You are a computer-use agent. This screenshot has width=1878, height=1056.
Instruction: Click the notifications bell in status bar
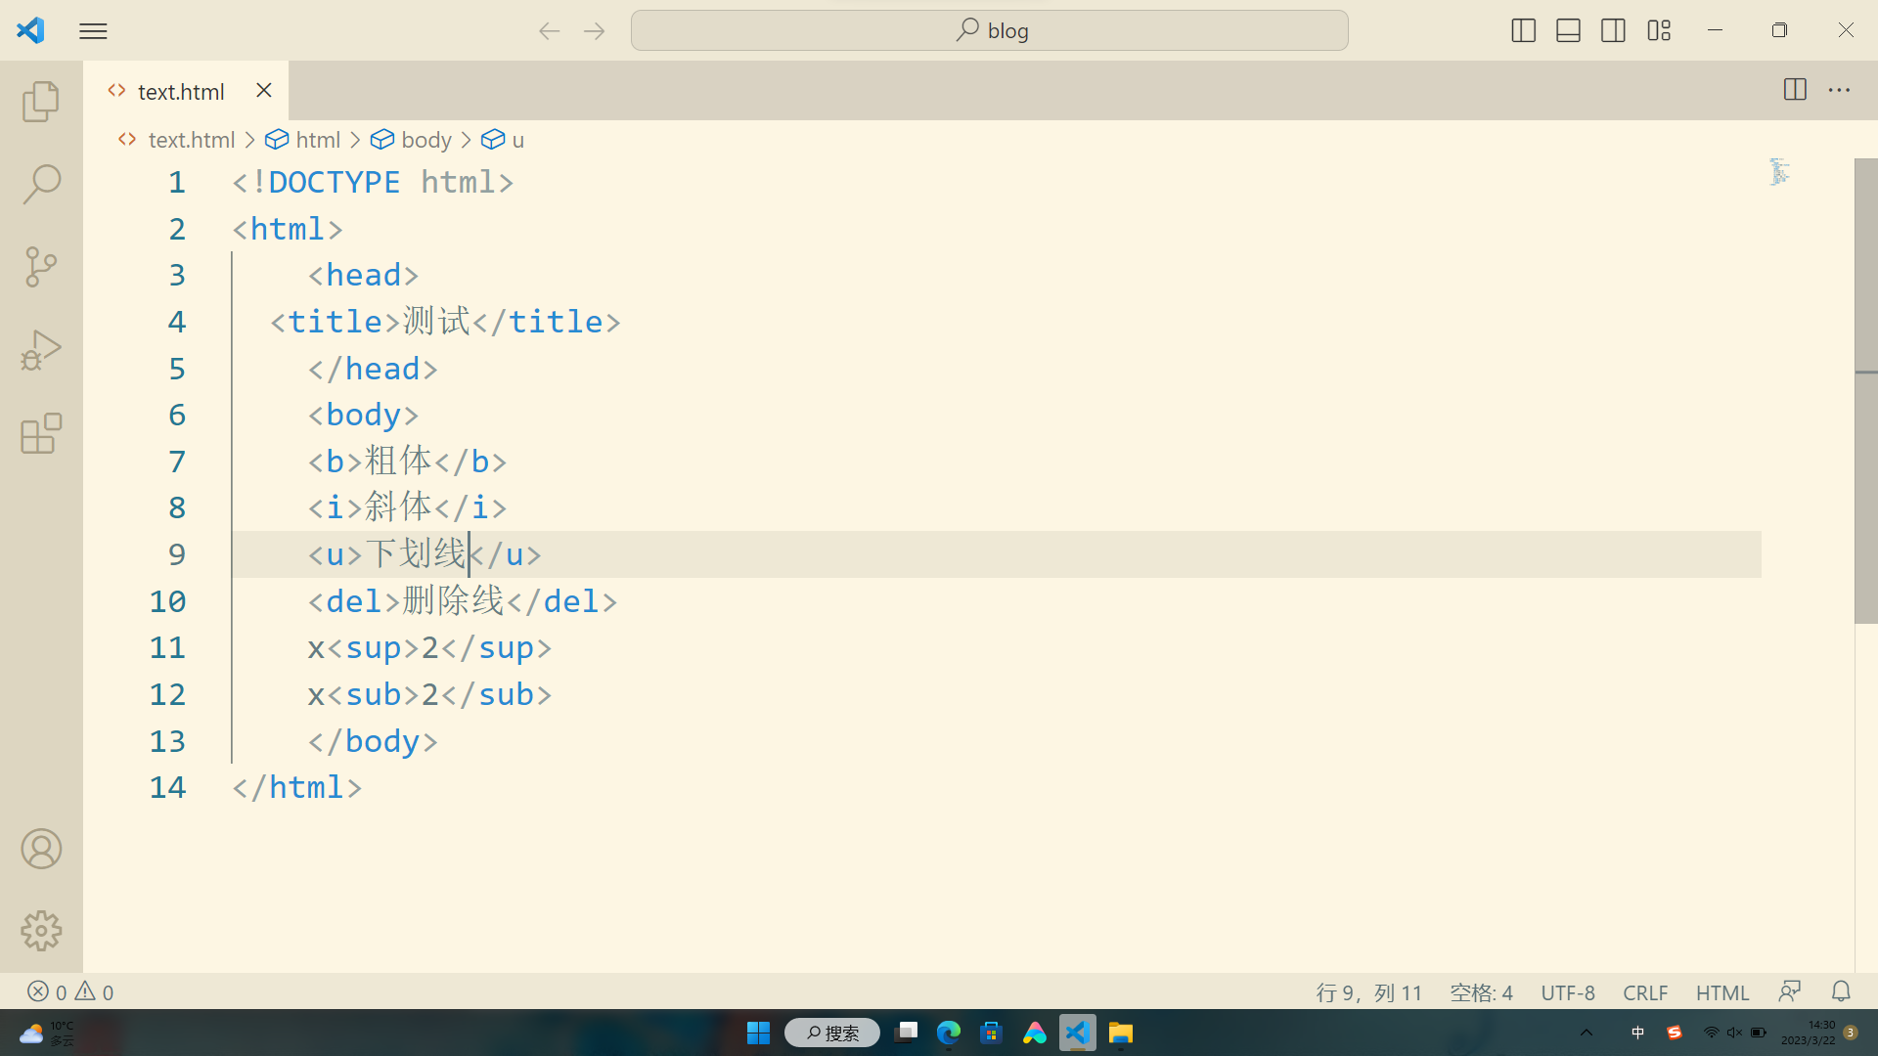pos(1841,991)
